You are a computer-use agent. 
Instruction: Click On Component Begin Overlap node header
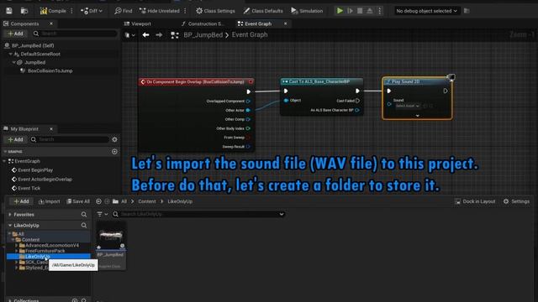coord(197,82)
